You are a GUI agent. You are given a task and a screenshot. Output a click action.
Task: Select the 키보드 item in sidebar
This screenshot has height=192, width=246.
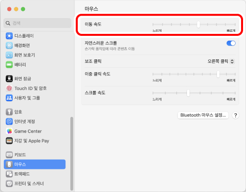pos(34,155)
